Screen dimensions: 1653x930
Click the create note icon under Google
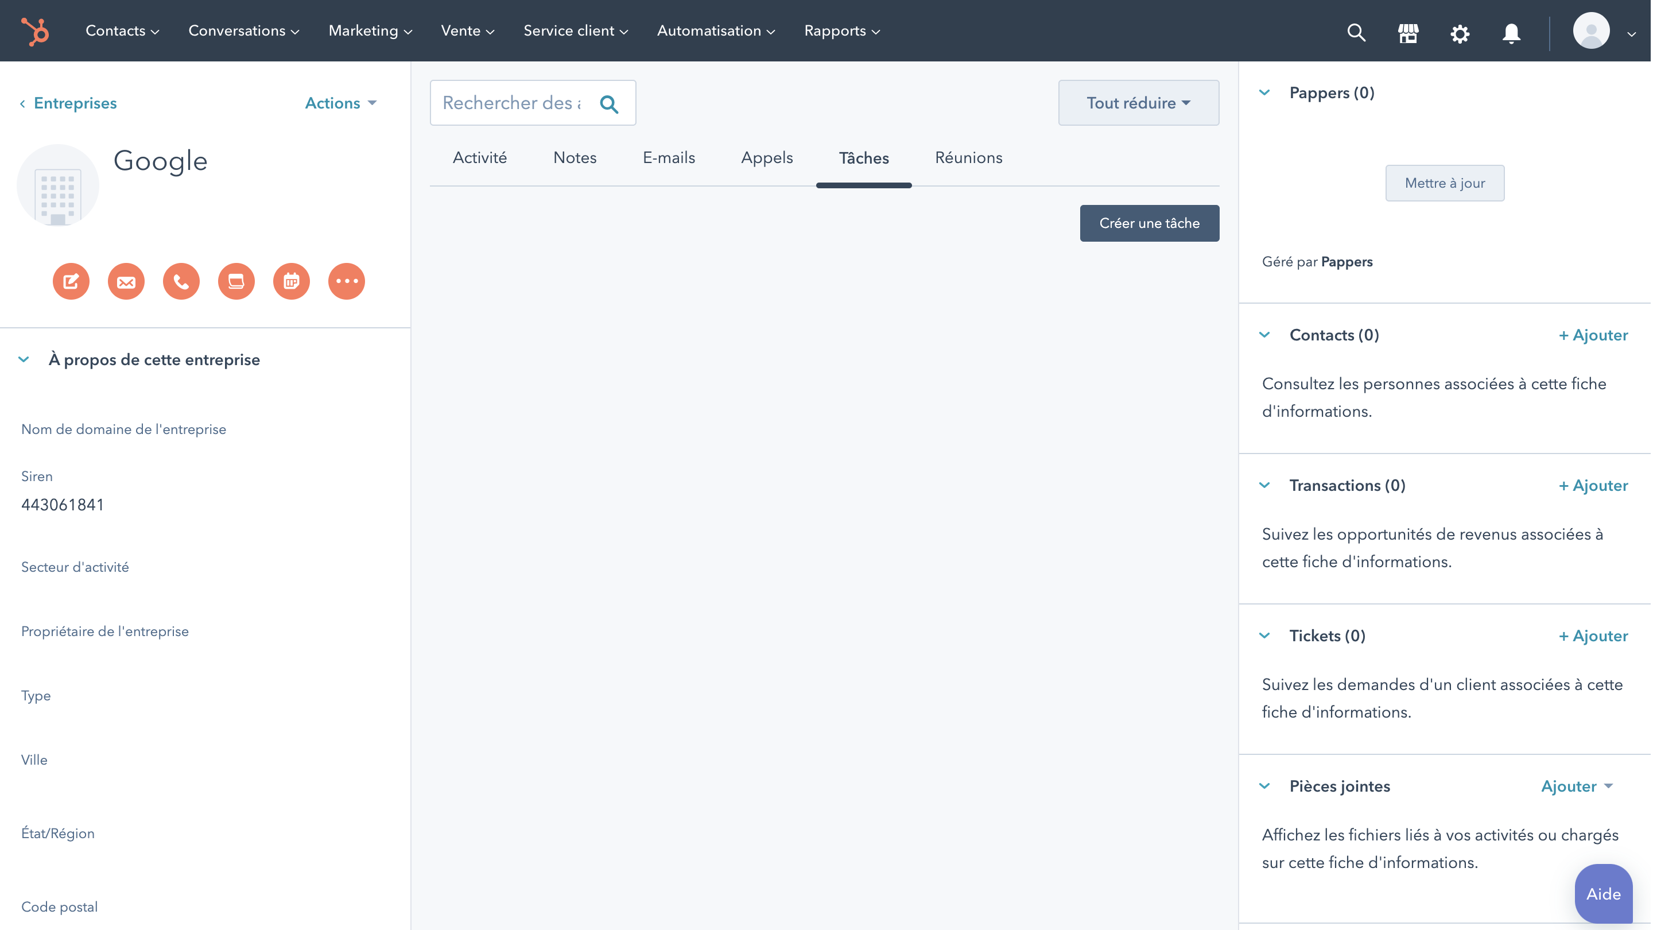(x=71, y=281)
